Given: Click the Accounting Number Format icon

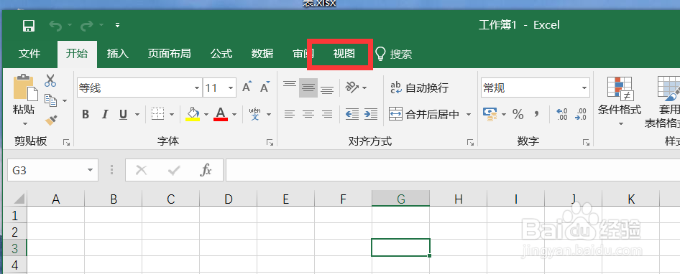Looking at the screenshot, I should click(490, 114).
